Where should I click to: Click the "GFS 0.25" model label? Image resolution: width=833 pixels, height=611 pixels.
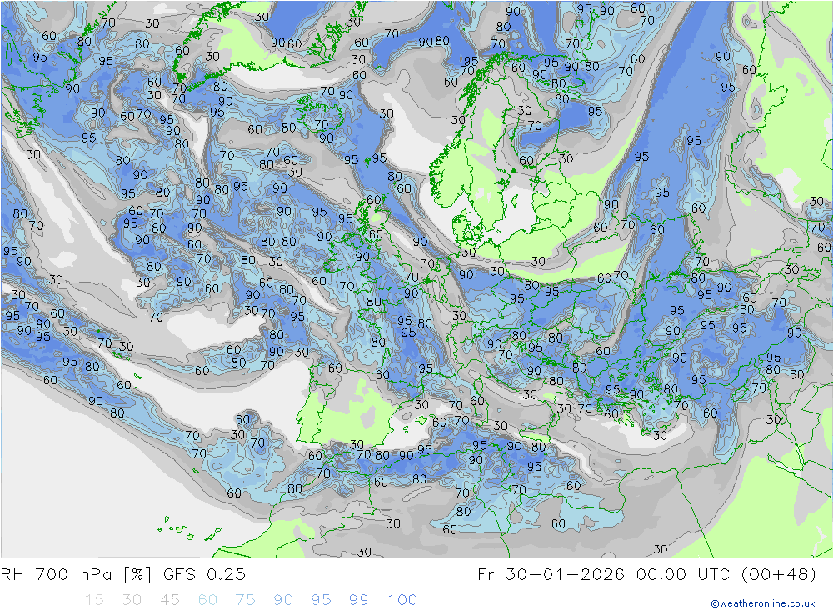point(205,575)
